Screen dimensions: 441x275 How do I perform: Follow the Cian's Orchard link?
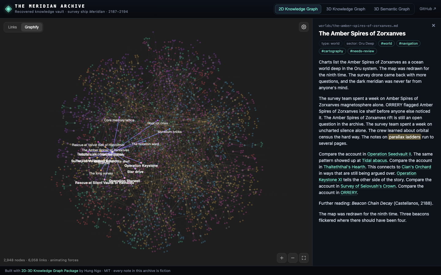[x=416, y=167]
